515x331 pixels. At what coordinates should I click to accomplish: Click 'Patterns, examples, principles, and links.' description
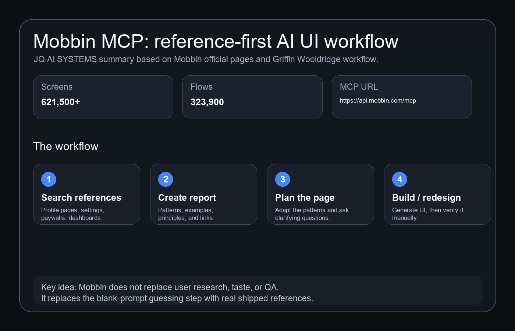(186, 214)
